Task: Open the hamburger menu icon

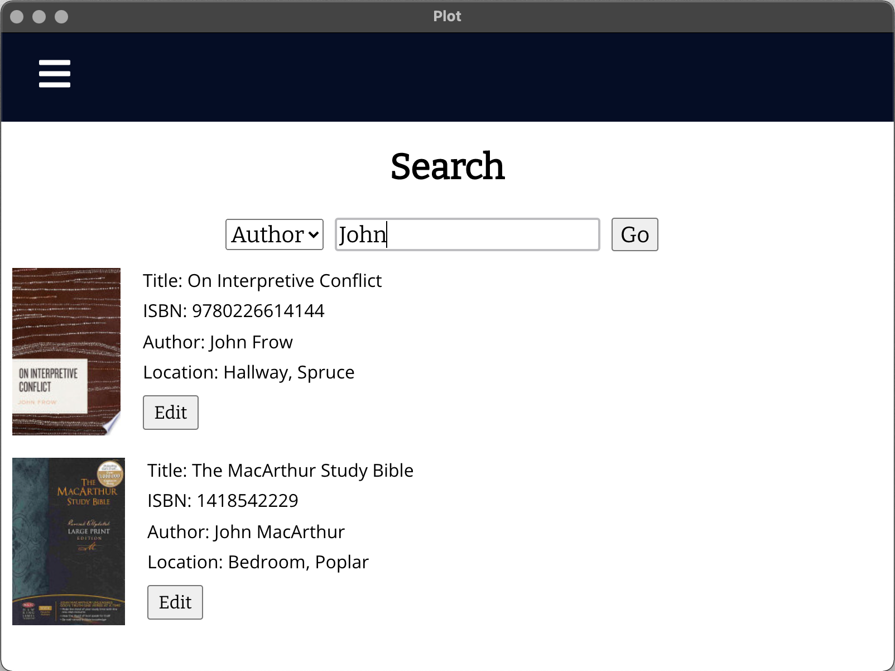Action: [x=55, y=74]
